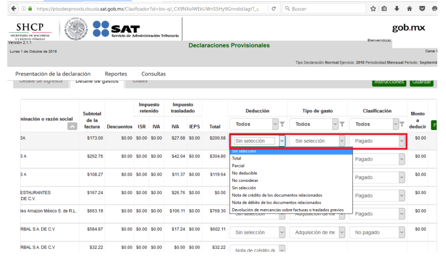The image size is (446, 257).
Task: Switch to the Detalle de ingresos tab
Action: (x=41, y=83)
